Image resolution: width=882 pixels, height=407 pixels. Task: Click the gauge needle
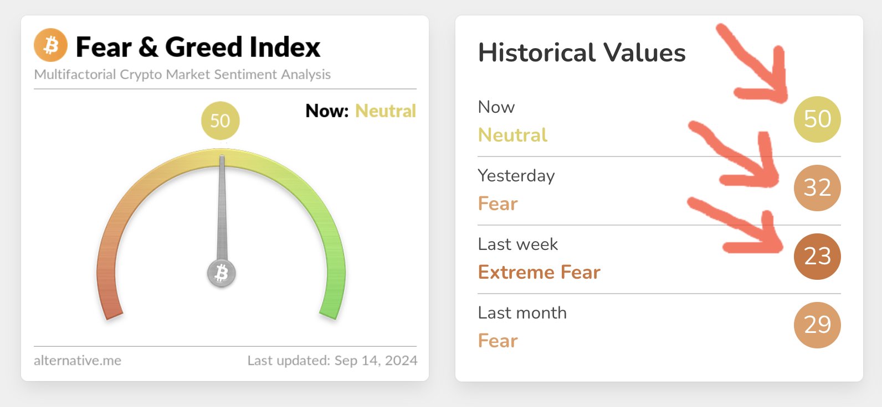[222, 210]
